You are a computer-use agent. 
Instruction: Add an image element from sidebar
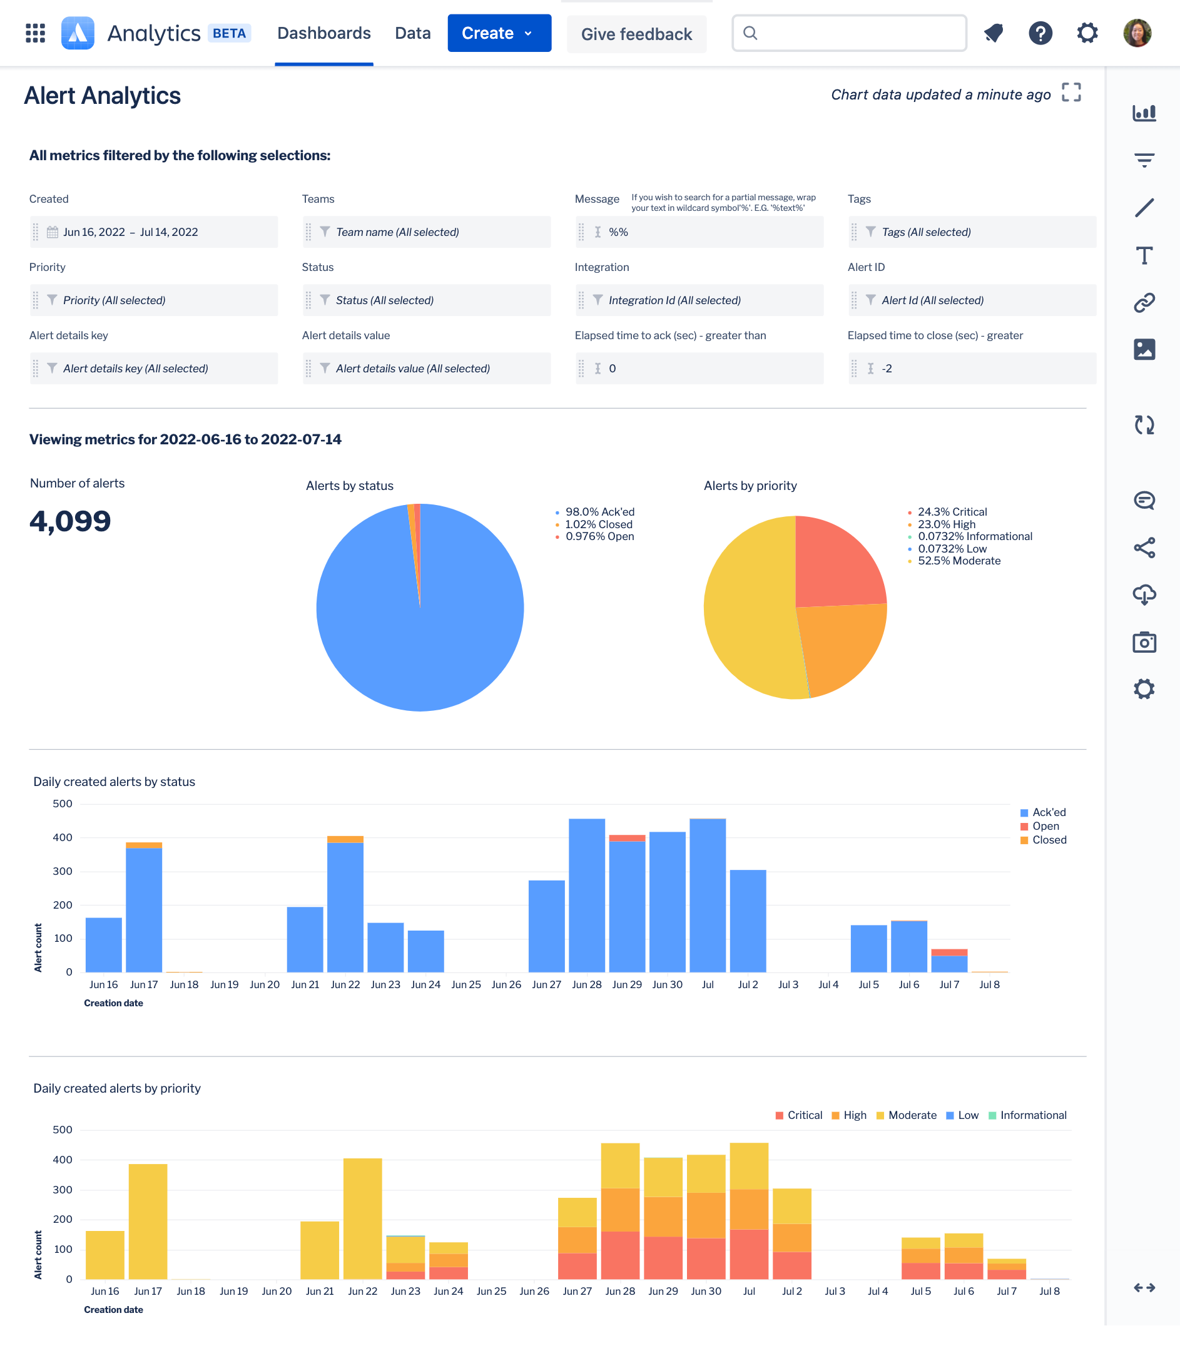coord(1144,349)
